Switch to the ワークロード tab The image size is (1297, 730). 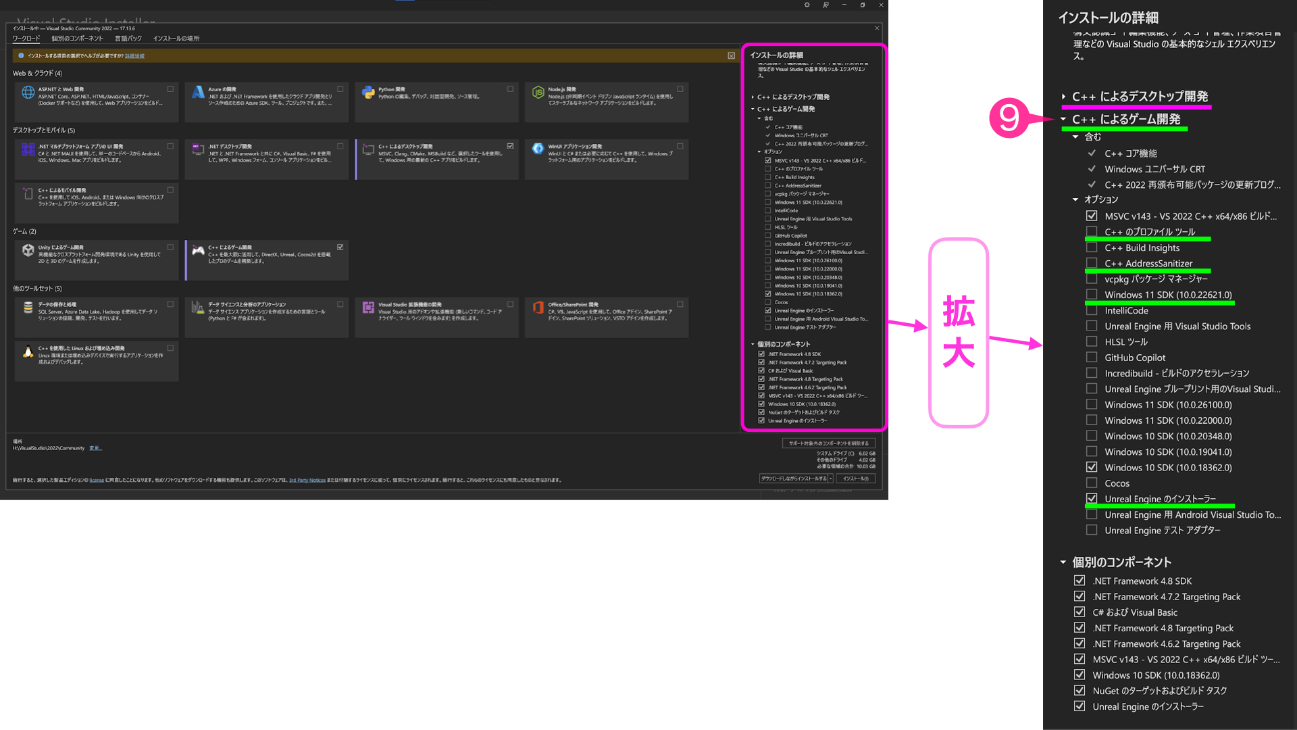pyautogui.click(x=26, y=39)
